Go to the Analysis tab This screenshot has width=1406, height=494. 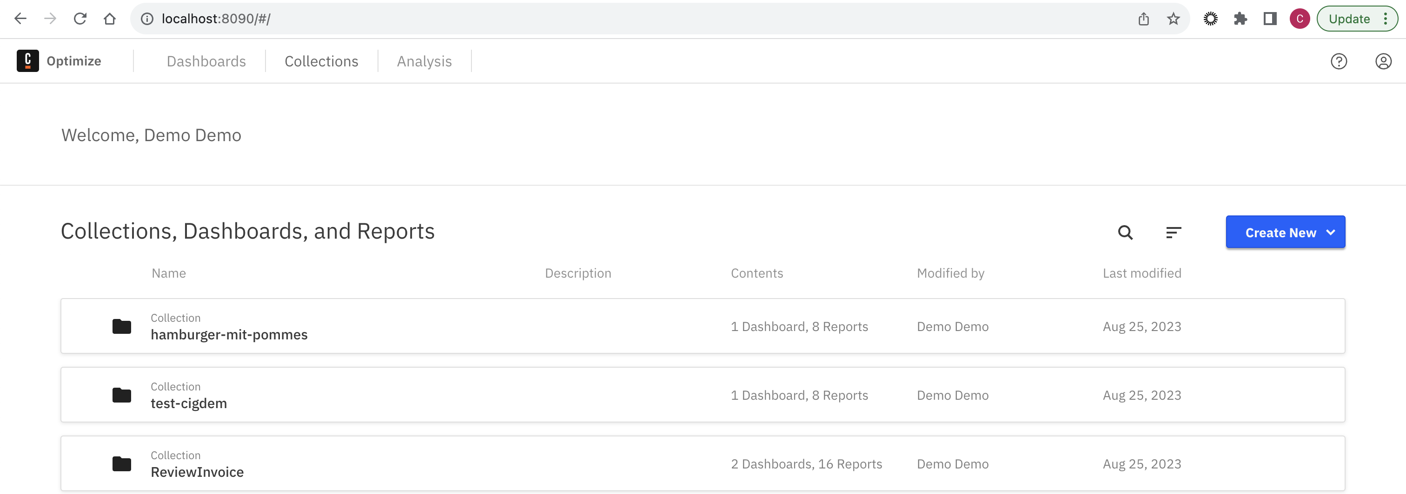pyautogui.click(x=424, y=61)
